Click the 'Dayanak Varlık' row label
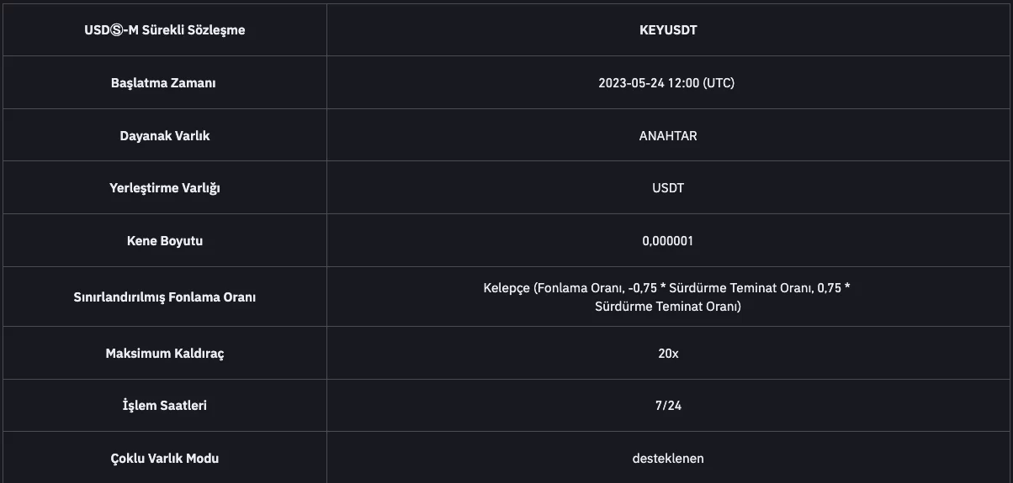The image size is (1013, 483). (164, 135)
